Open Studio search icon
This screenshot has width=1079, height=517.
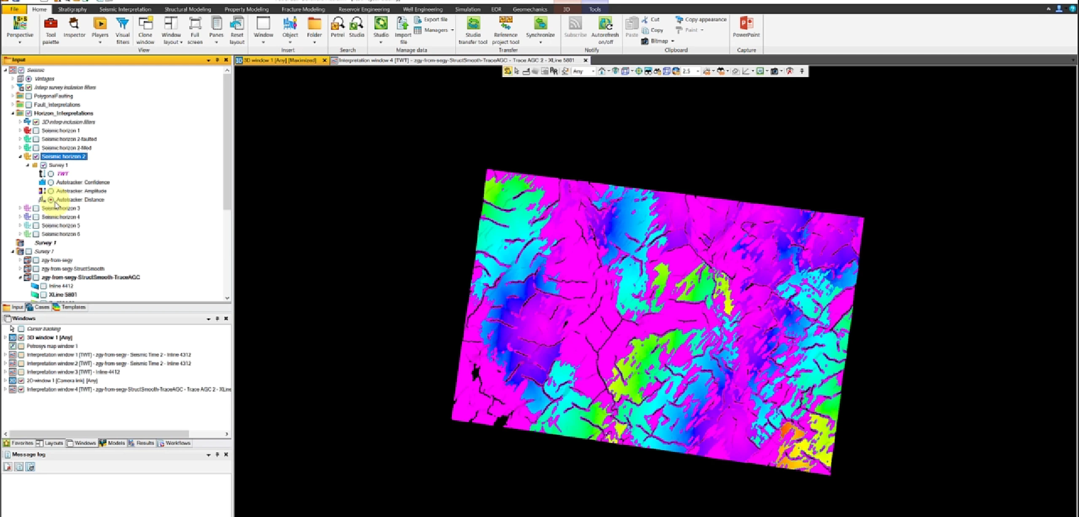pyautogui.click(x=357, y=23)
